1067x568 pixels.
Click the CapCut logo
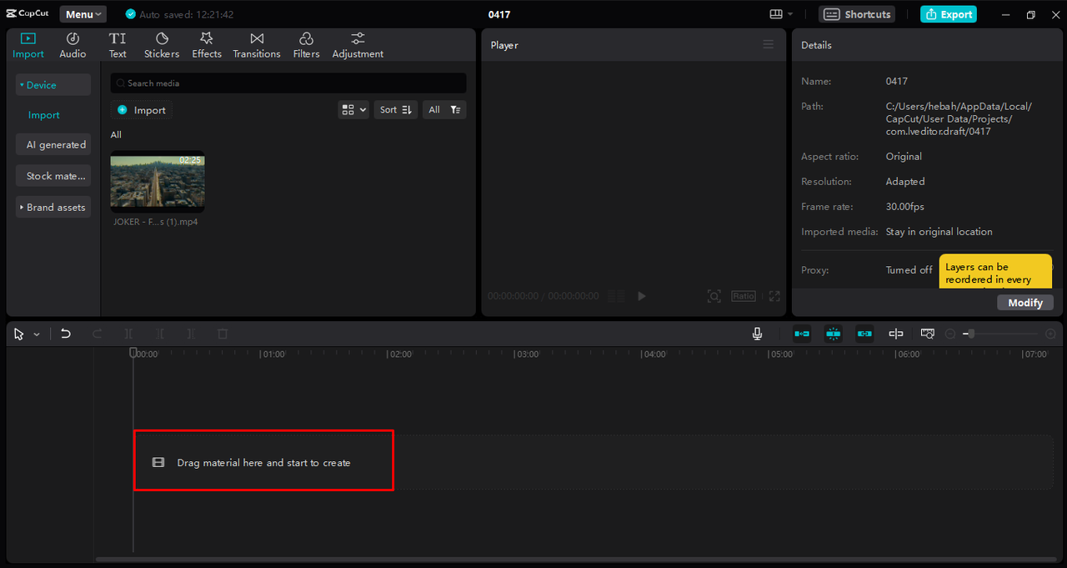click(x=28, y=14)
